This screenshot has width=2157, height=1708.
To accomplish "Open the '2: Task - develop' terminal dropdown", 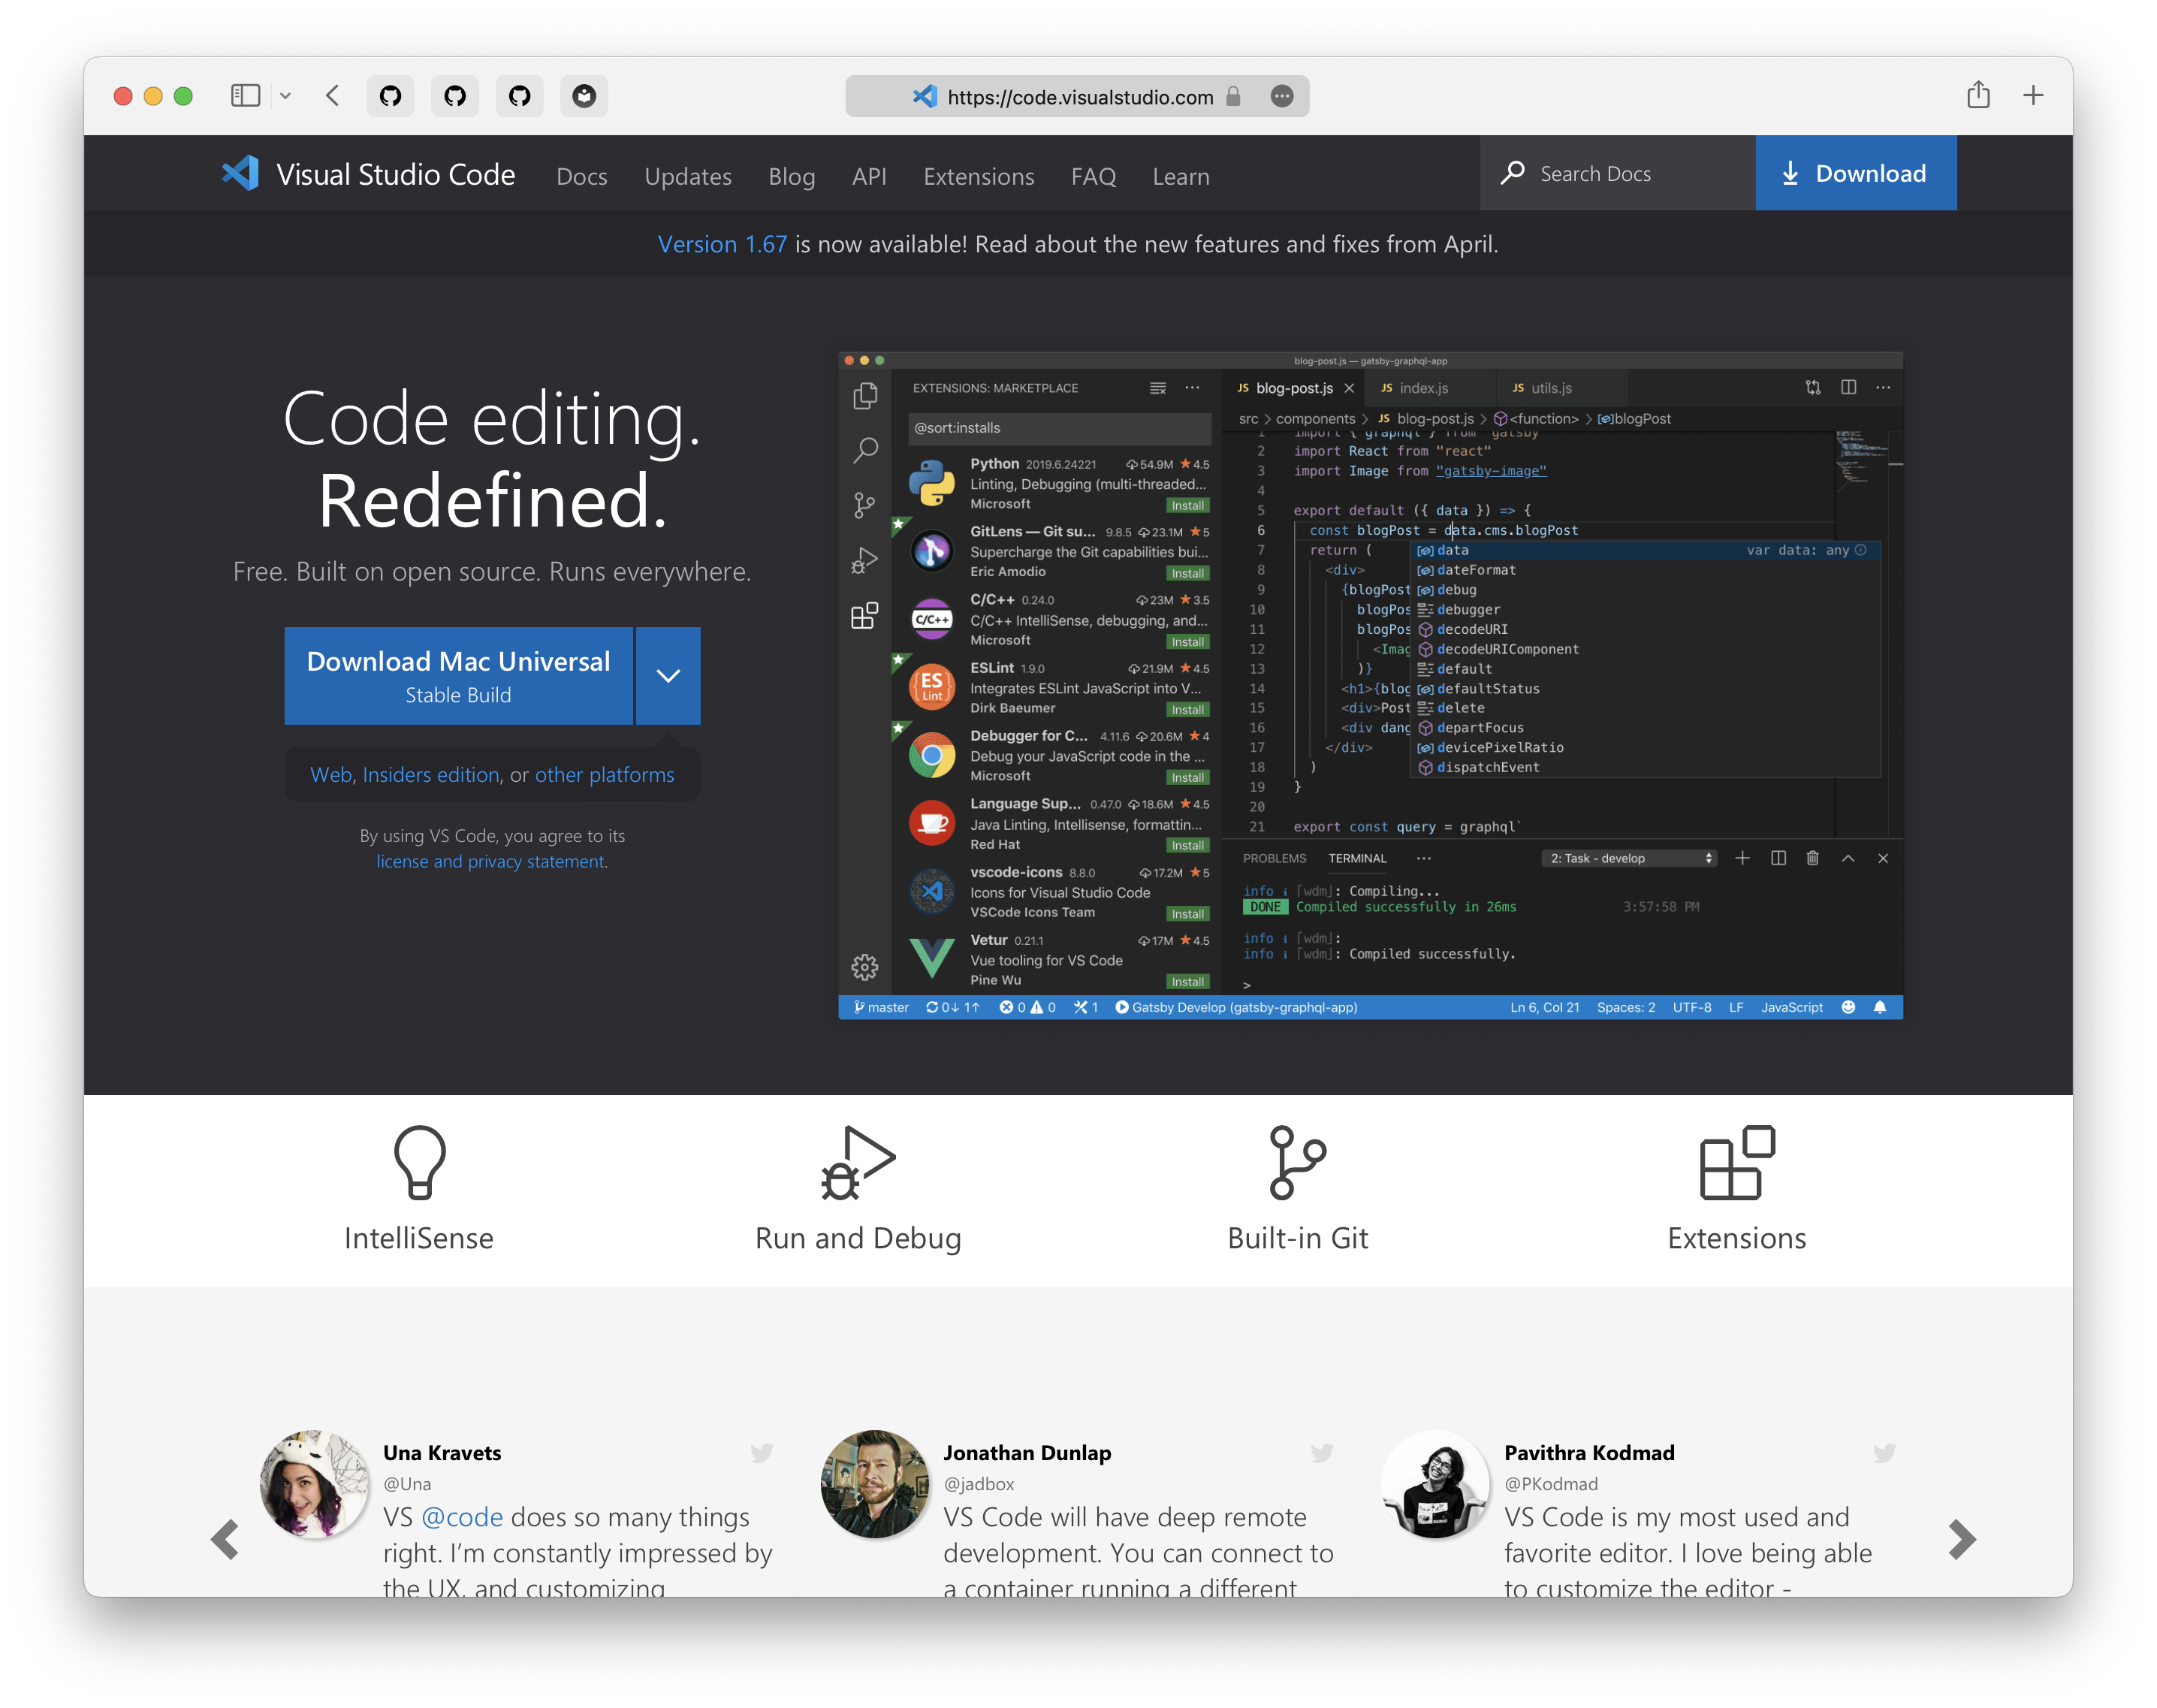I will 1630,858.
